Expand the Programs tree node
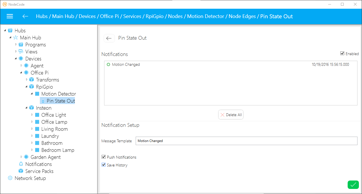Image resolution: width=362 pixels, height=194 pixels. [x=16, y=45]
